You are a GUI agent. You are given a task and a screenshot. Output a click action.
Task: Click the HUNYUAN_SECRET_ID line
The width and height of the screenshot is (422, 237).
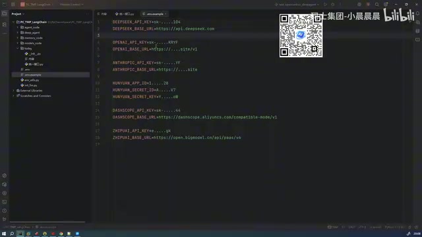click(x=144, y=90)
